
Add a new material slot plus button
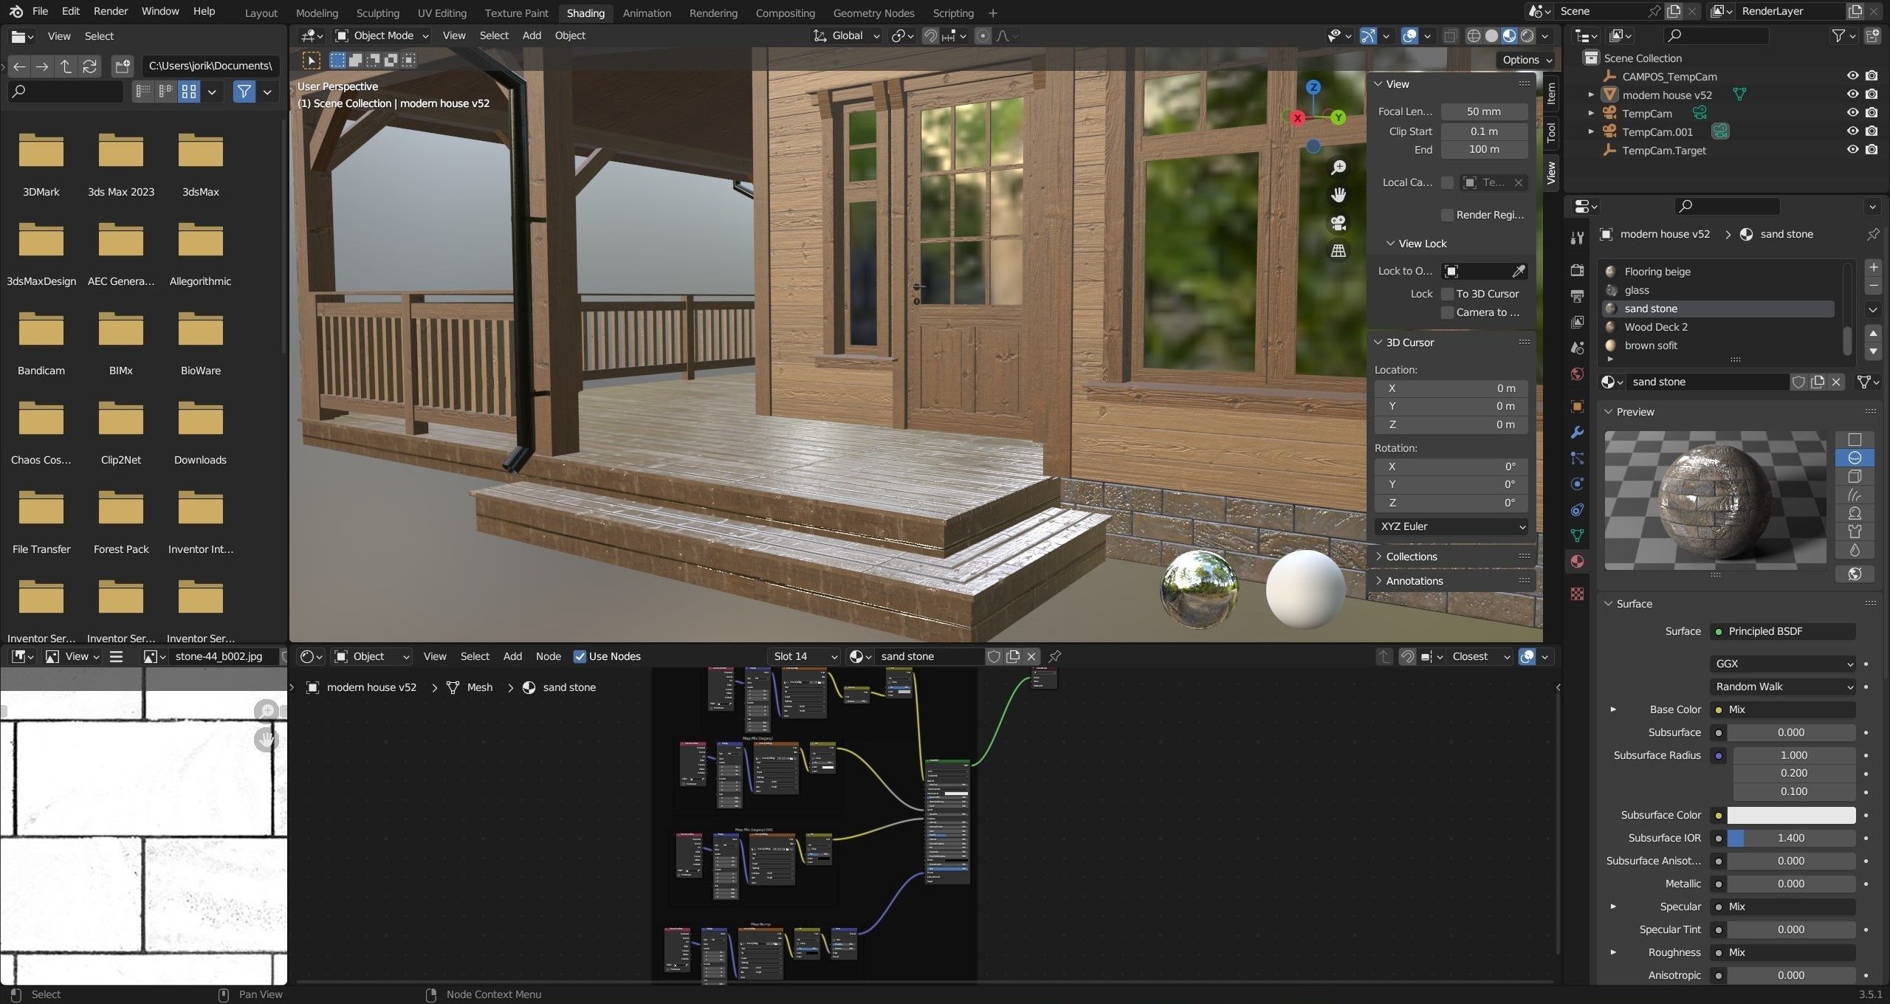pos(1873,267)
